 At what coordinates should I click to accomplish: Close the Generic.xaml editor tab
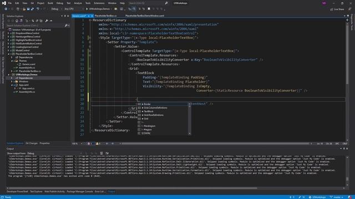click(92, 16)
